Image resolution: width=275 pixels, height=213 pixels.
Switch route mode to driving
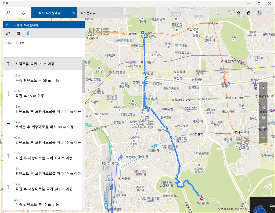(x=9, y=33)
